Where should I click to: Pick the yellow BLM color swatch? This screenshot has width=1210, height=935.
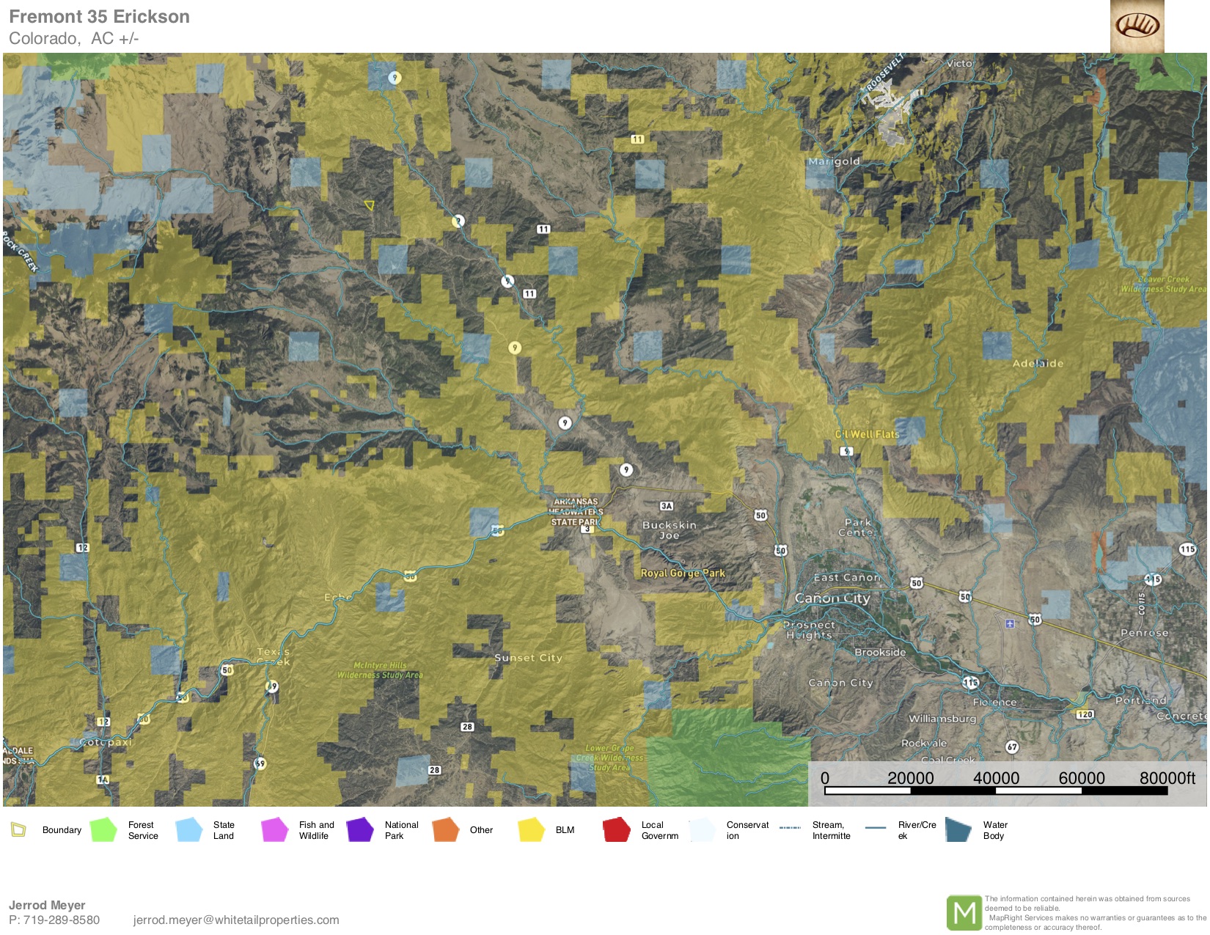coord(531,830)
